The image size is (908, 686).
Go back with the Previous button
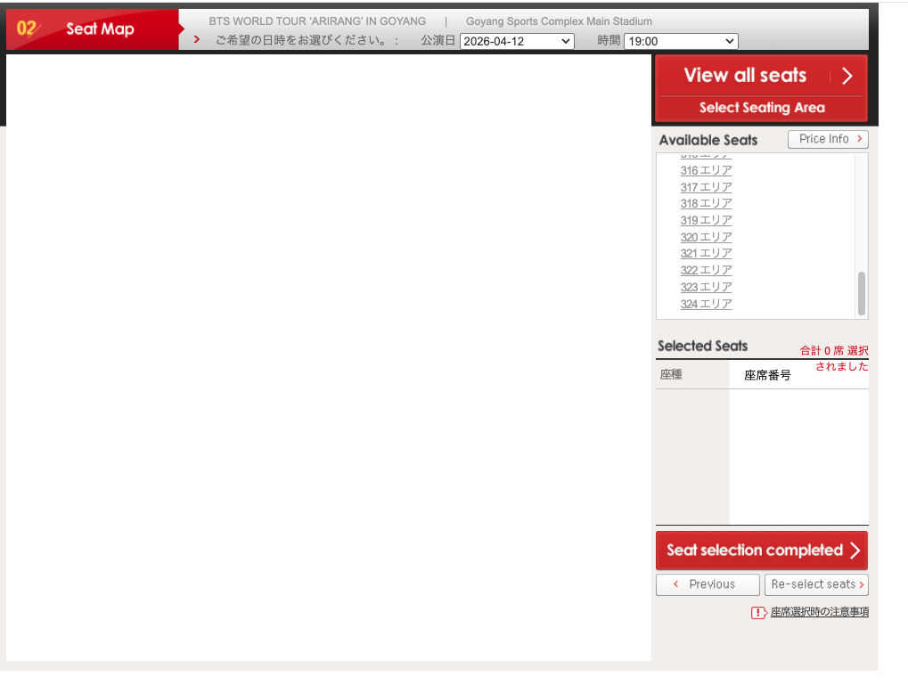coord(708,584)
